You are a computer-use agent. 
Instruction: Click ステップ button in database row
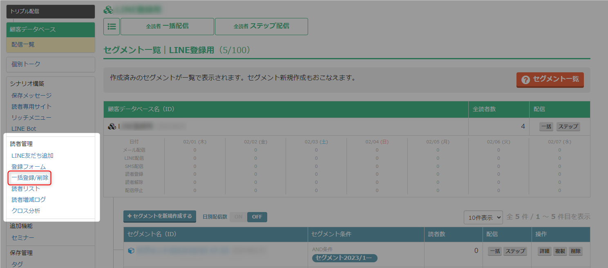[568, 127]
